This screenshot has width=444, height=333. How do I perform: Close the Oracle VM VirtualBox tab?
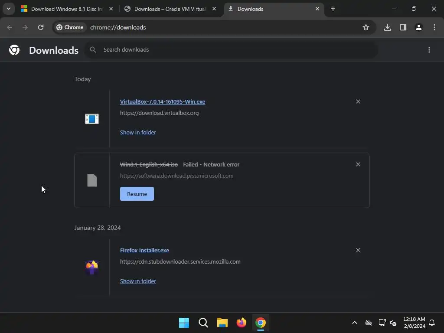pos(214,9)
